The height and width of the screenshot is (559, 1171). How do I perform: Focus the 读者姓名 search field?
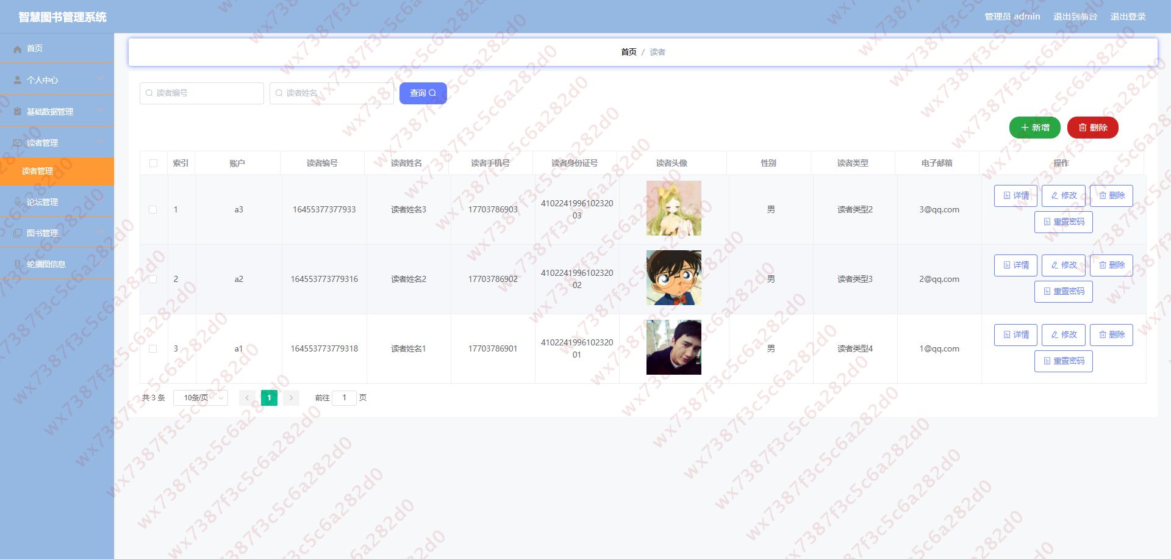click(x=331, y=93)
